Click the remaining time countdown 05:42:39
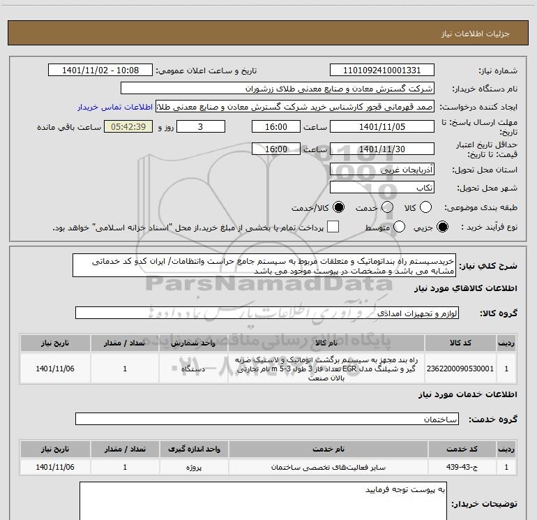 coord(128,126)
